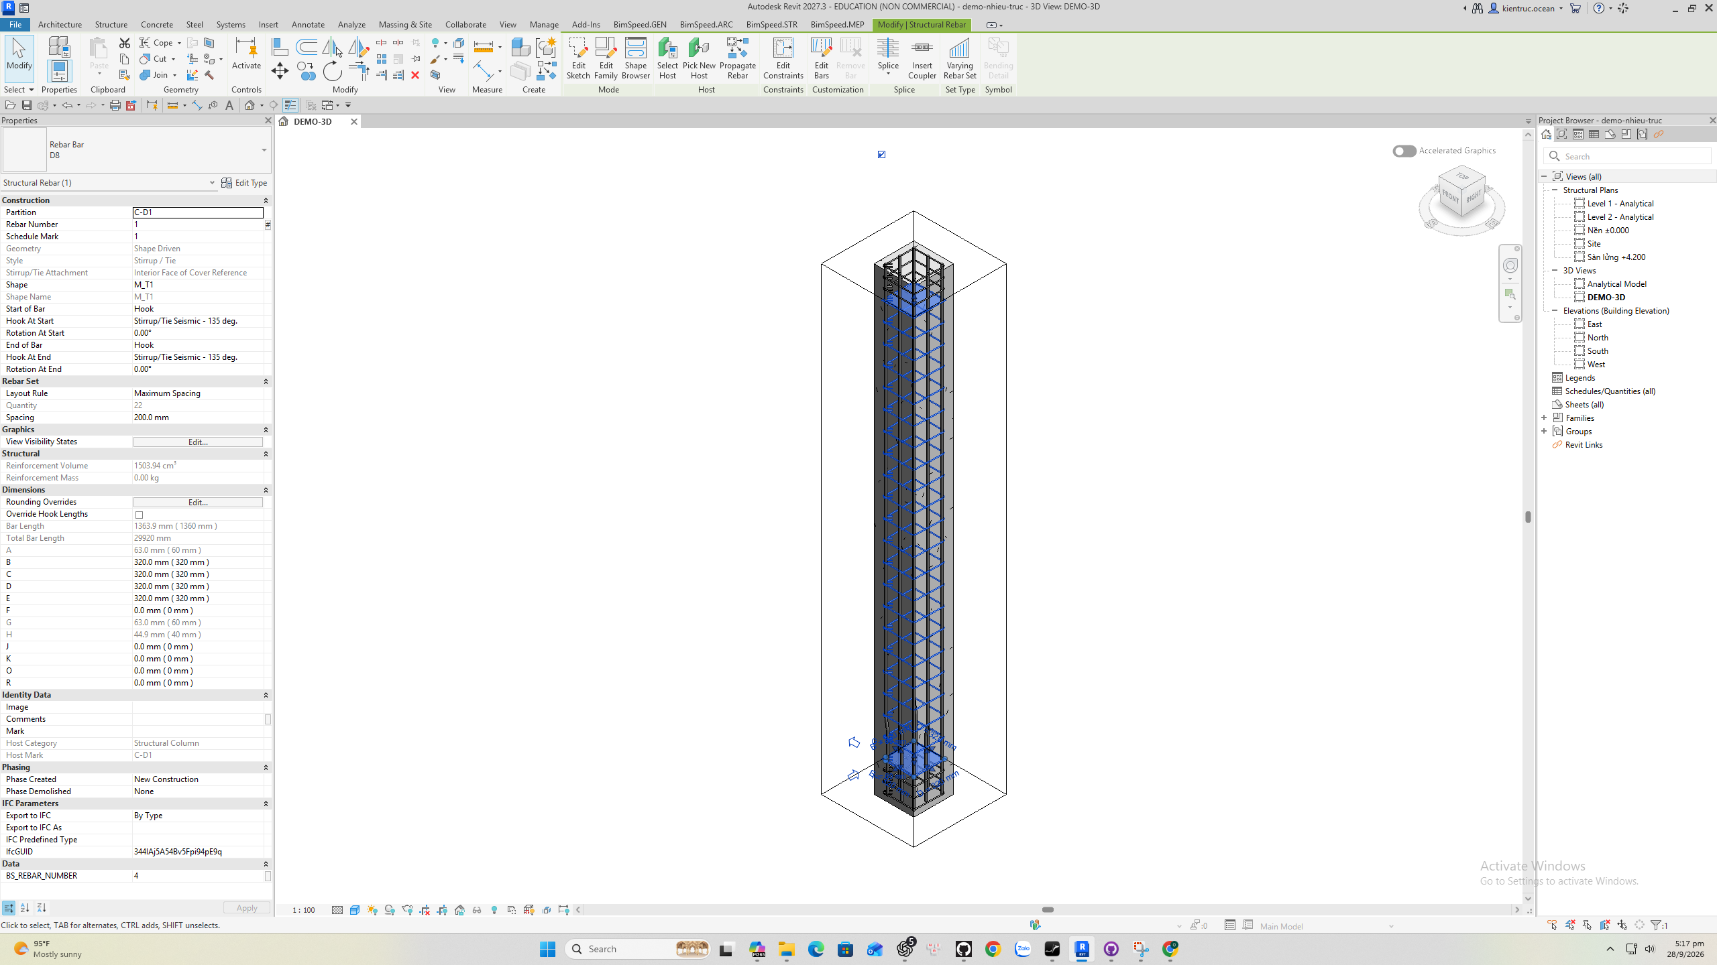Click the temporary hide/isolate glasses icon
This screenshot has height=965, width=1717.
477,910
